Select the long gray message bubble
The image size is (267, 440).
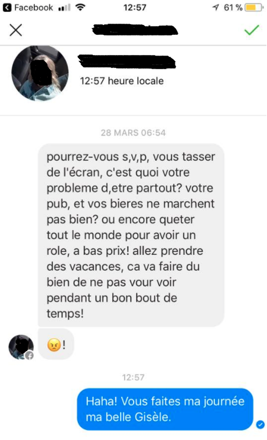point(131,235)
